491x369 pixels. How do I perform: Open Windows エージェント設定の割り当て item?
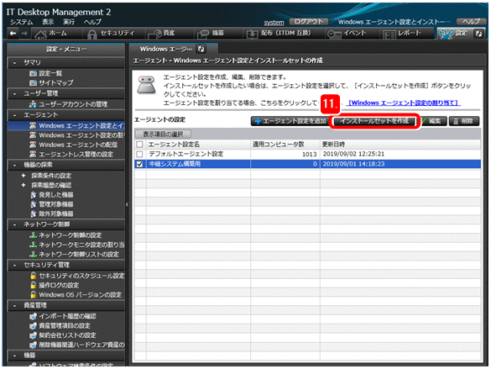click(76, 135)
